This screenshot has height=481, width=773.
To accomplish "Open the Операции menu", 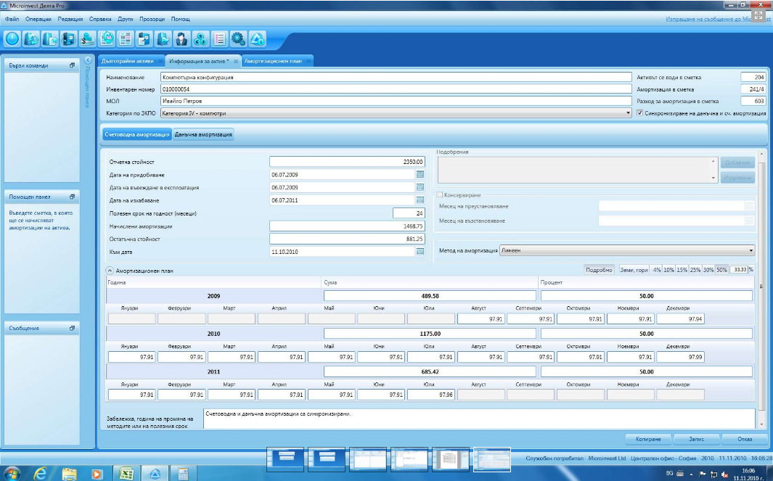I will (x=38, y=18).
